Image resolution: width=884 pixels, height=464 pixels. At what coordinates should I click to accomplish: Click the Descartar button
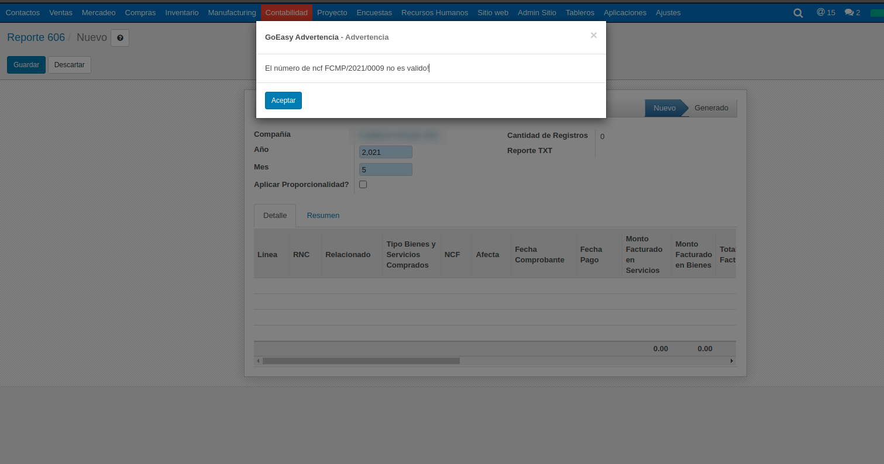(70, 65)
